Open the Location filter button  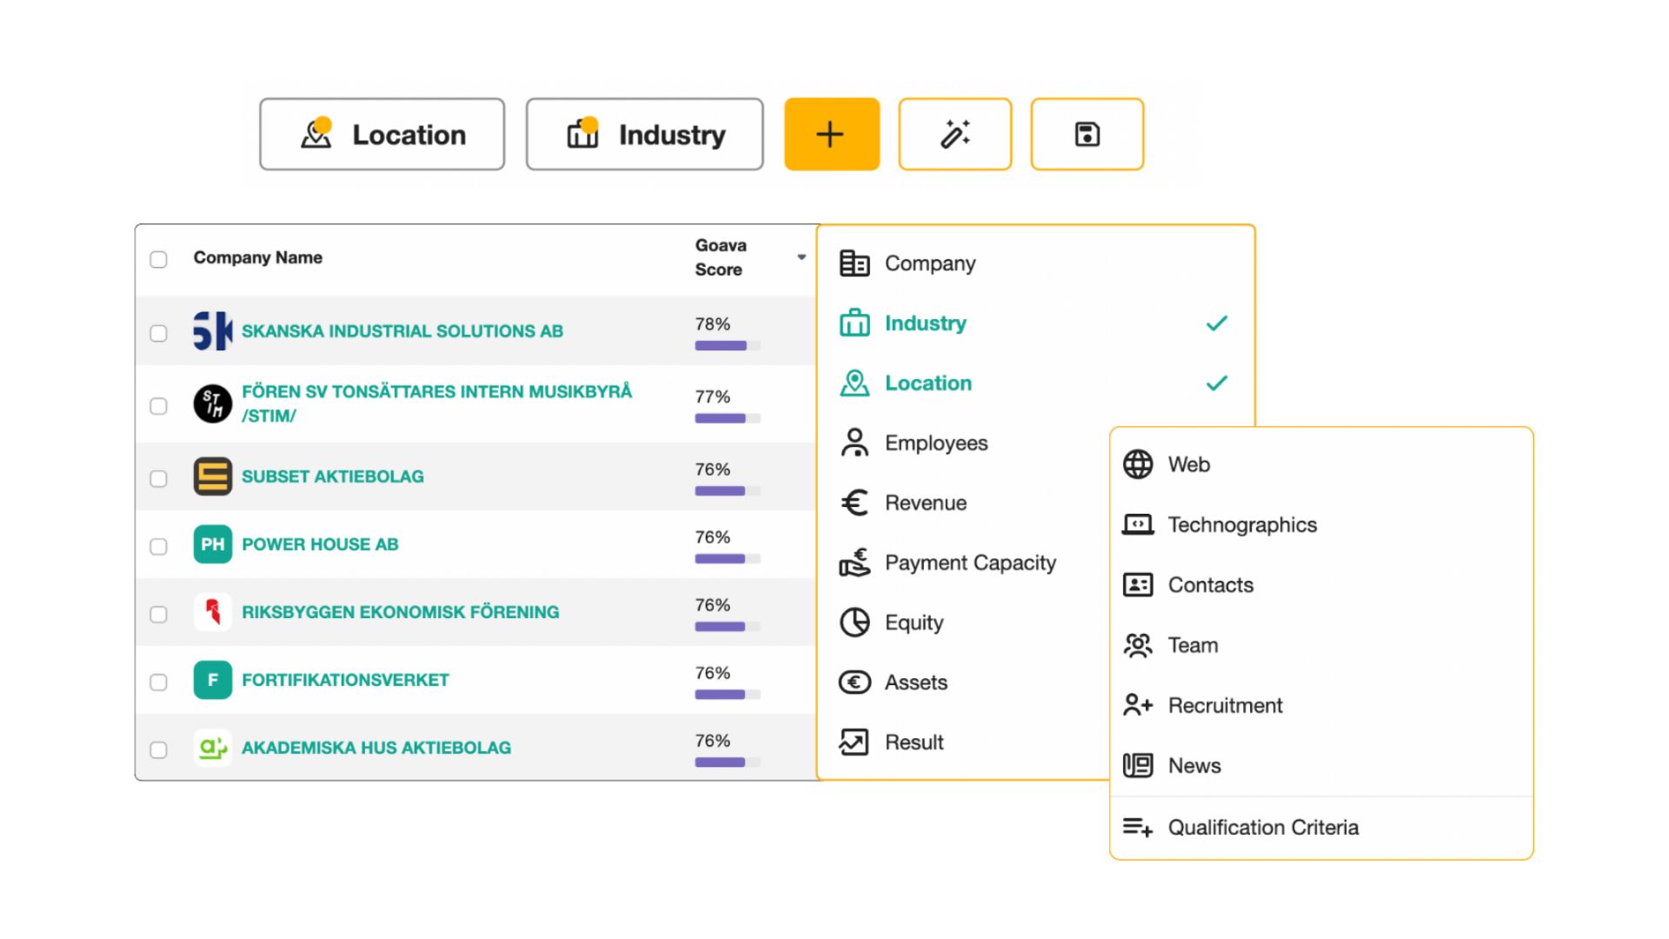382,134
